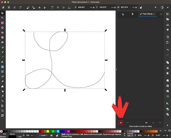171x138 pixels.
Task: Remove path effect with minus button
Action: 128,123
